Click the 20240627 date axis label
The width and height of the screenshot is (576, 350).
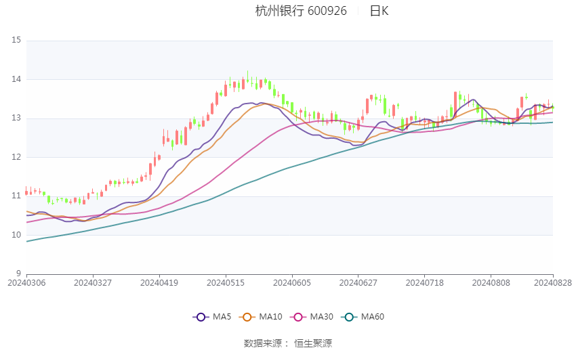pos(358,283)
